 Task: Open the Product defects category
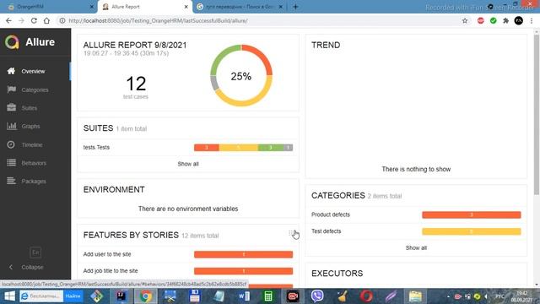[x=416, y=214]
